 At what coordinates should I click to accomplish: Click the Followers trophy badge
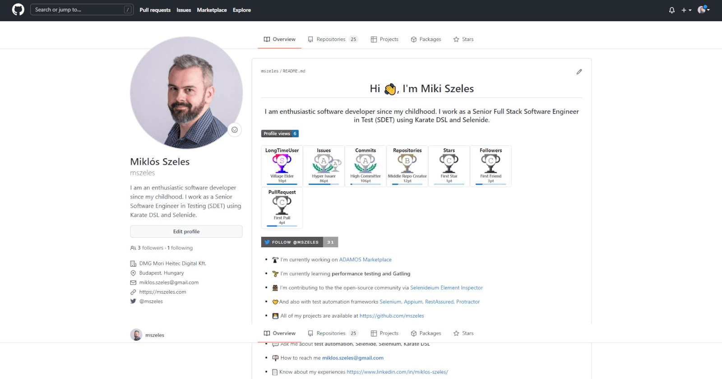point(491,166)
